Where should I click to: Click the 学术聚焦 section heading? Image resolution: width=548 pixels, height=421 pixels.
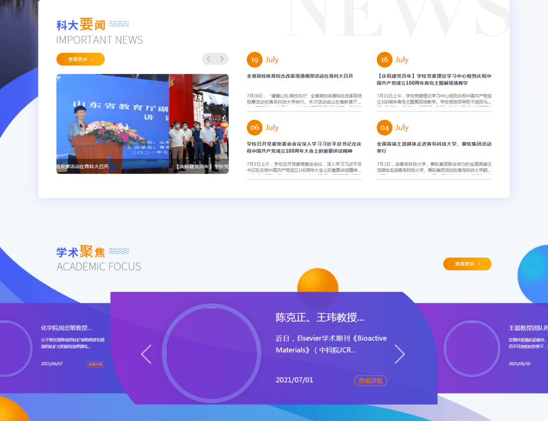pos(81,251)
